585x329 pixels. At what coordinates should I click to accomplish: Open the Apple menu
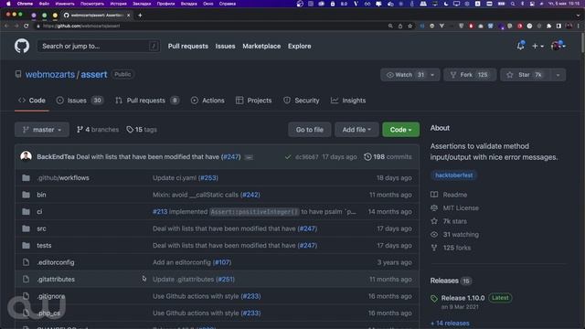tap(8, 4)
